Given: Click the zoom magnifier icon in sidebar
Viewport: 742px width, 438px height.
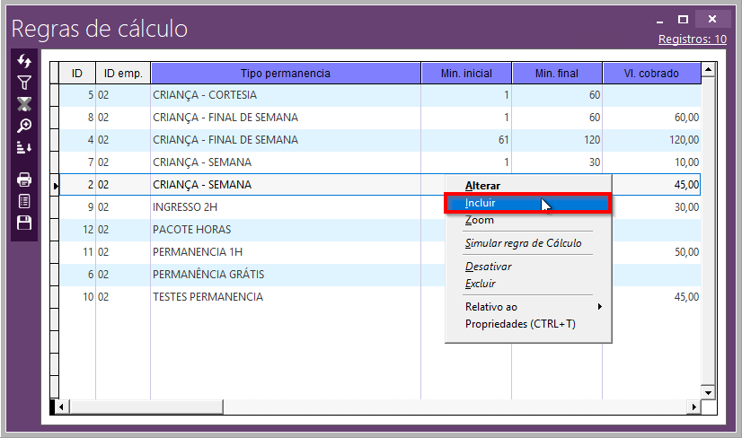Looking at the screenshot, I should tap(24, 126).
